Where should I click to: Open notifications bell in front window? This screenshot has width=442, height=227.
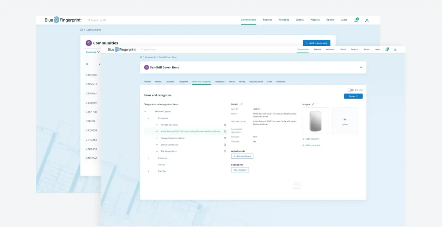point(387,49)
